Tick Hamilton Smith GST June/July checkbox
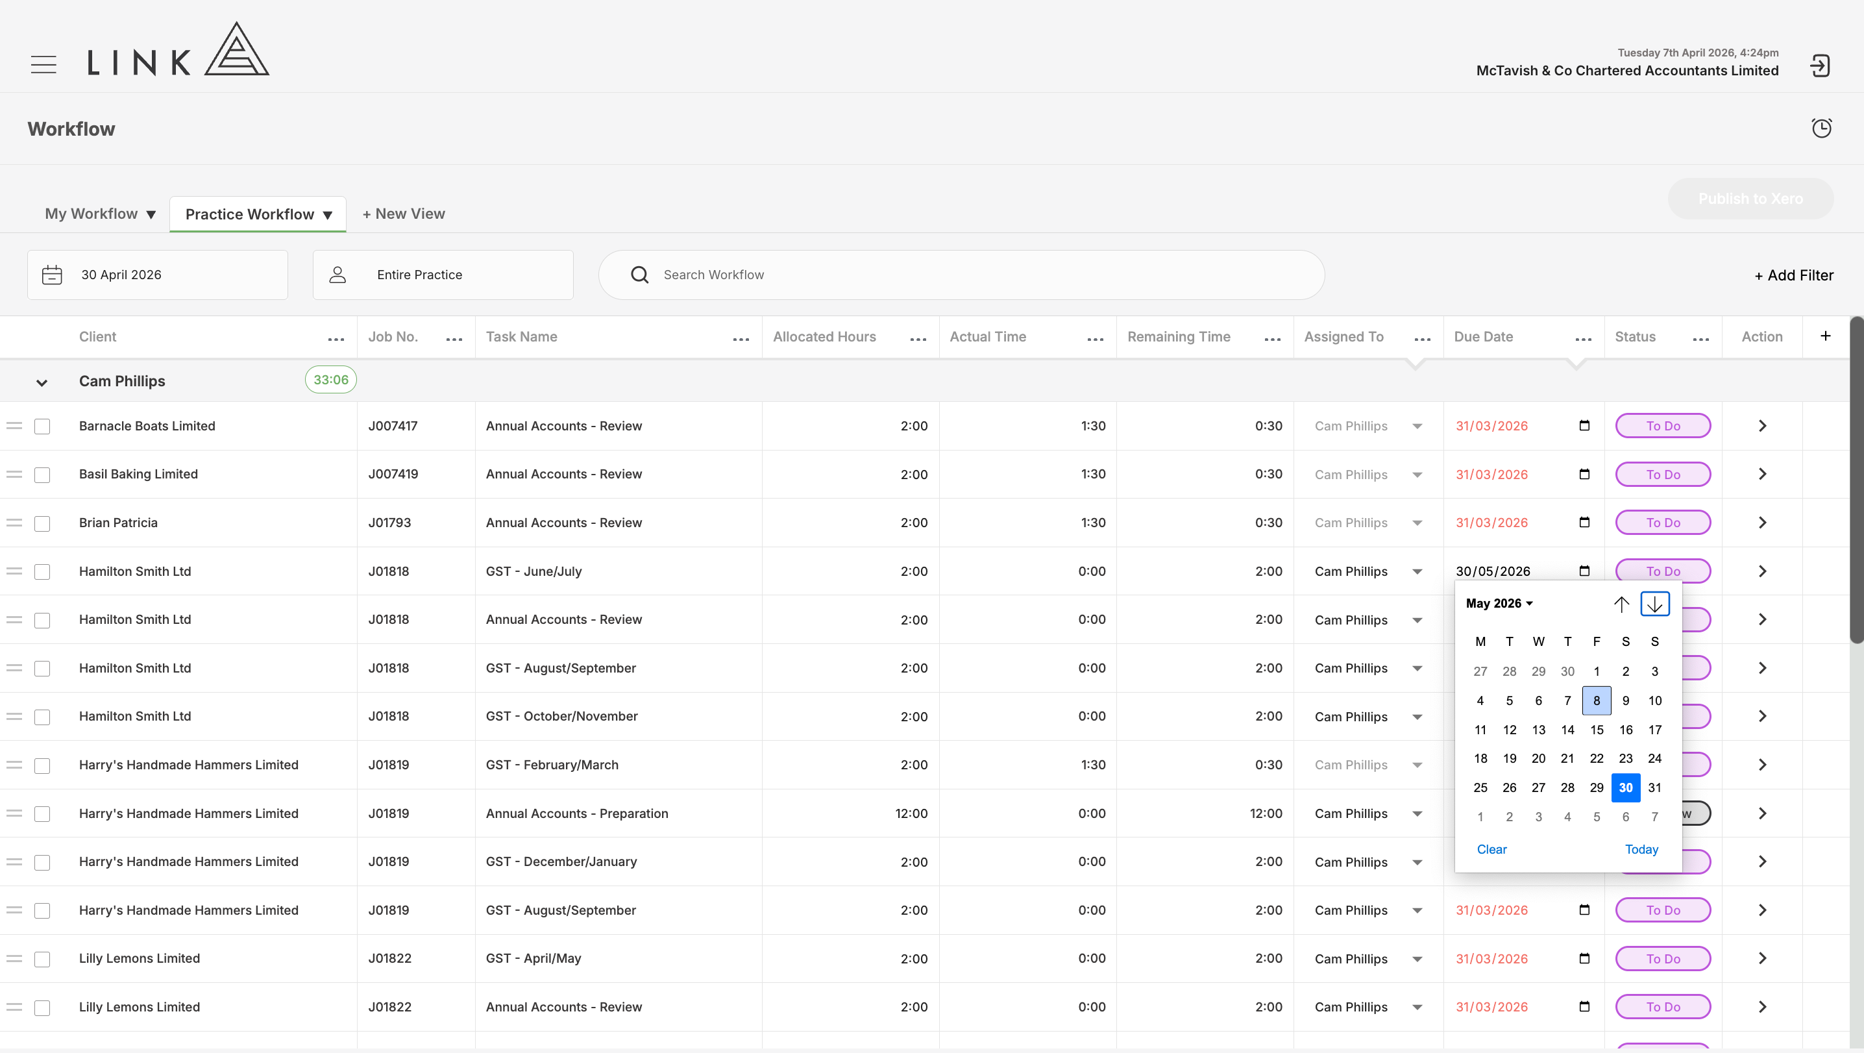 [x=43, y=572]
